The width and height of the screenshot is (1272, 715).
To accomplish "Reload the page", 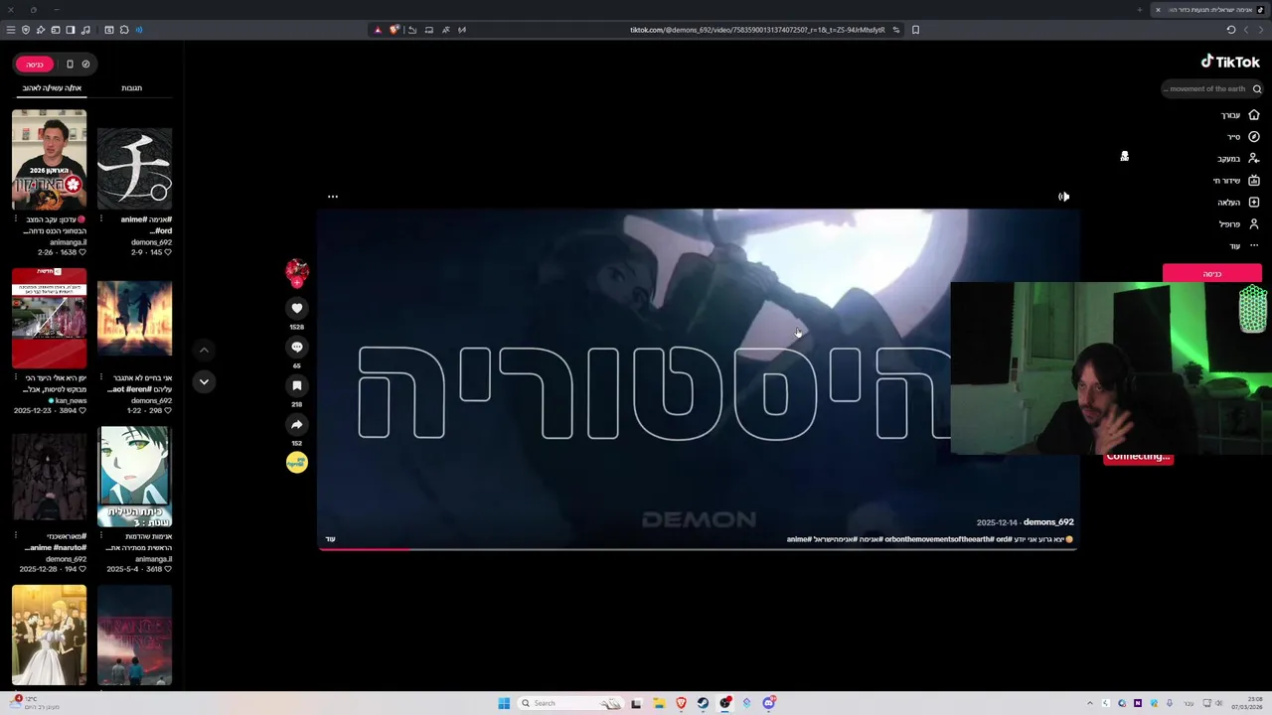I will pos(1231,30).
